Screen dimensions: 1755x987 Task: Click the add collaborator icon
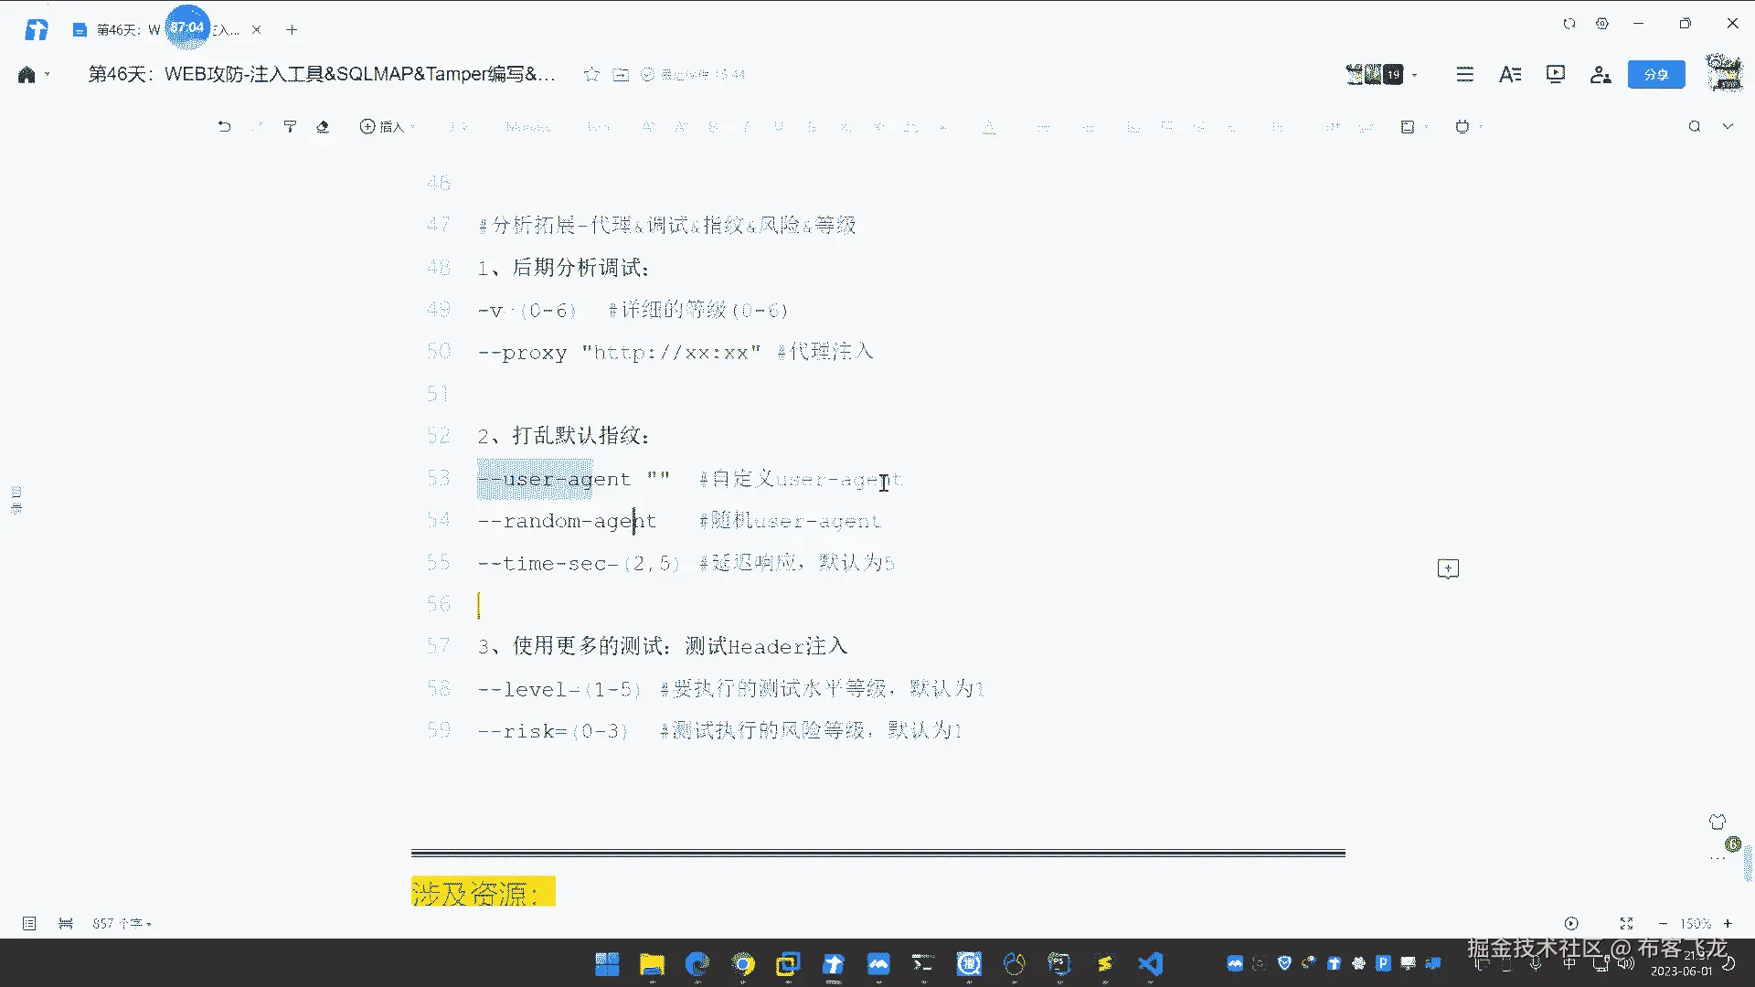coord(1600,75)
